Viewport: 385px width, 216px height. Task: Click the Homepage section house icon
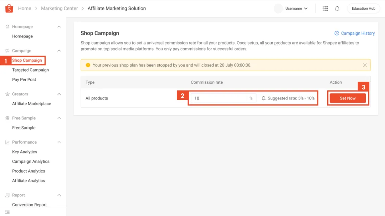coord(7,26)
